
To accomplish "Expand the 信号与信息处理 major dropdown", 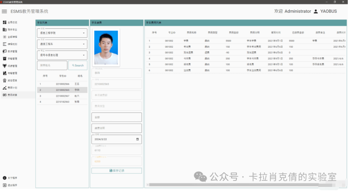I will [x=84, y=55].
